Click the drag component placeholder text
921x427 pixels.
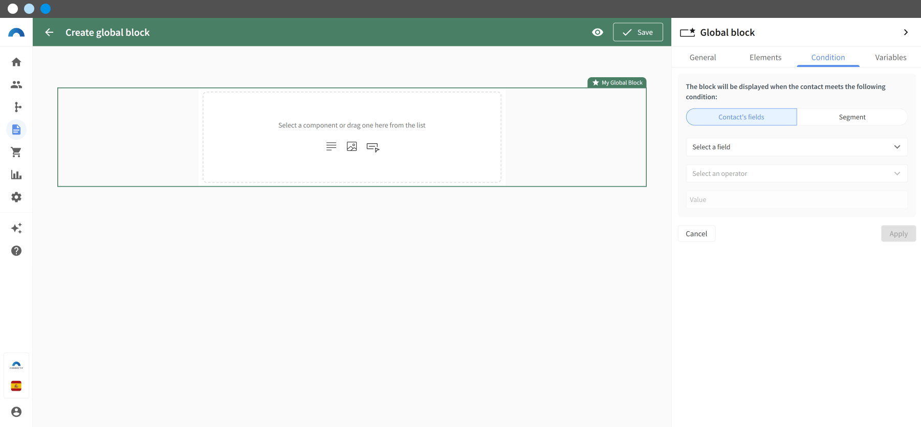352,125
